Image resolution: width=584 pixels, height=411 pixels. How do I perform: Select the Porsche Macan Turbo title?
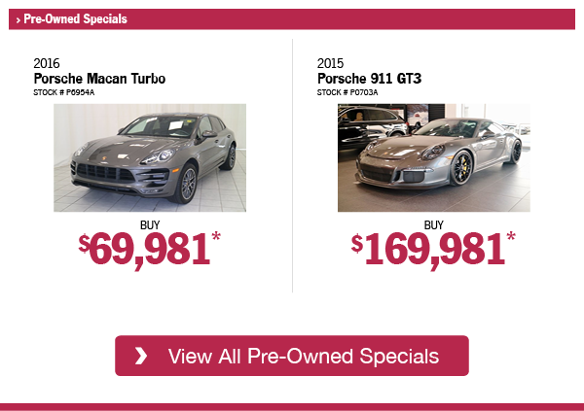(99, 79)
